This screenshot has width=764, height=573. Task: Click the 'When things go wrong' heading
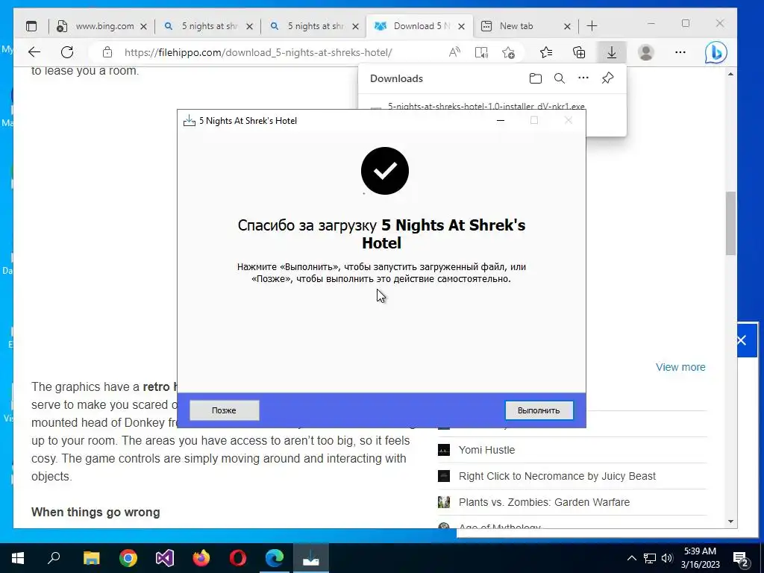95,512
